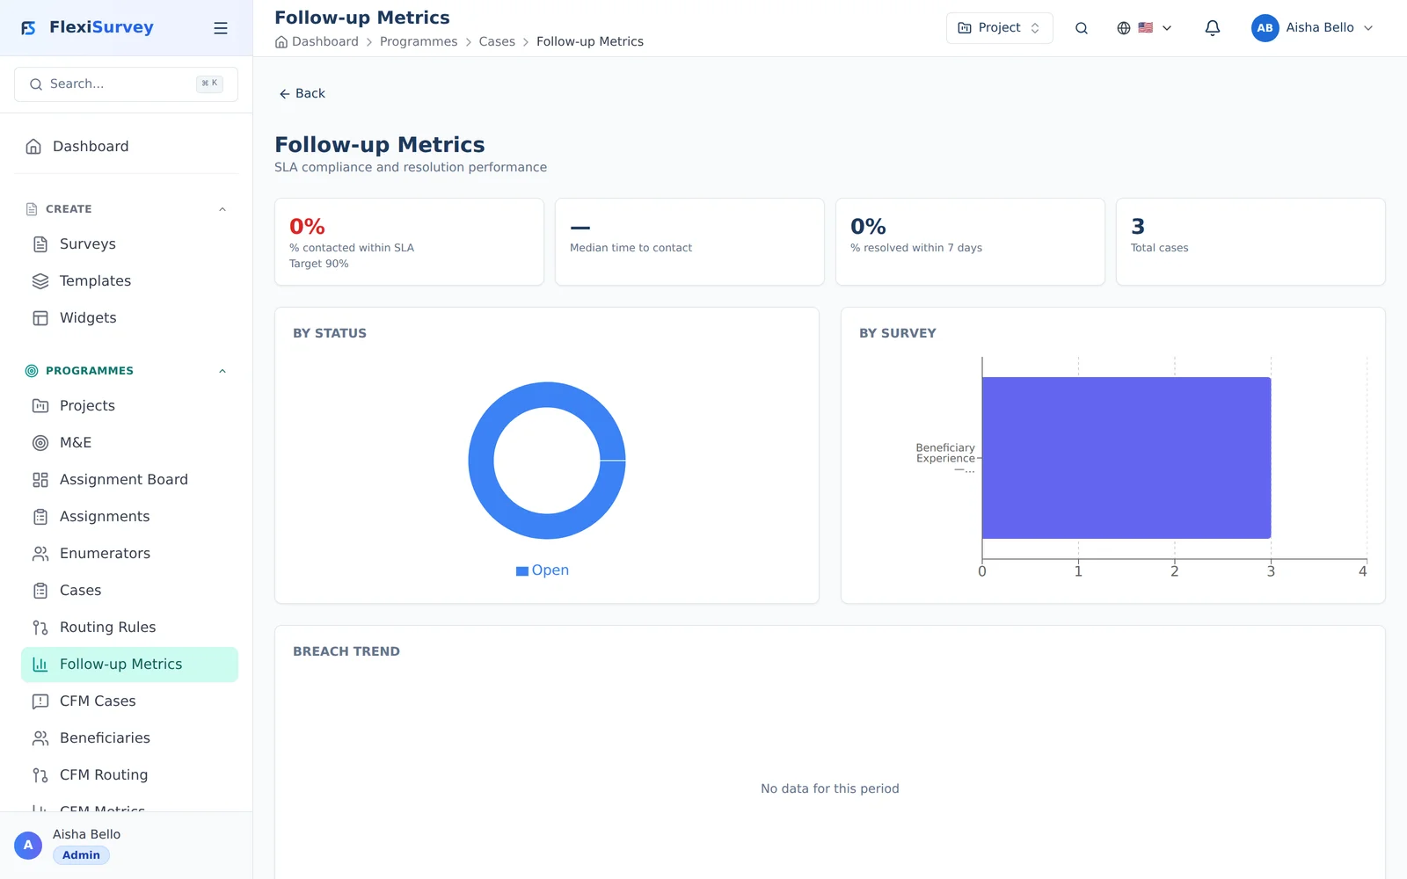1407x879 pixels.
Task: Click the Total cases card
Action: click(1250, 242)
